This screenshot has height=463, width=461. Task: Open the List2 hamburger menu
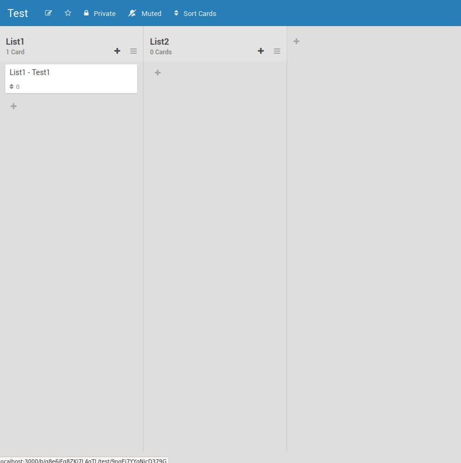pyautogui.click(x=276, y=51)
